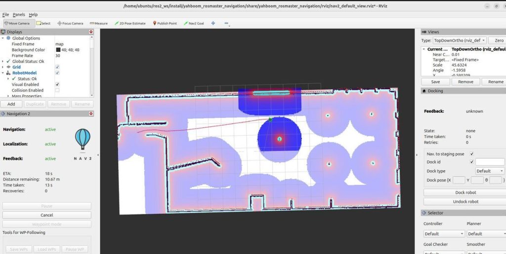Click the Focus Camera tool
Viewport: 506px width, 254px height.
pyautogui.click(x=70, y=23)
